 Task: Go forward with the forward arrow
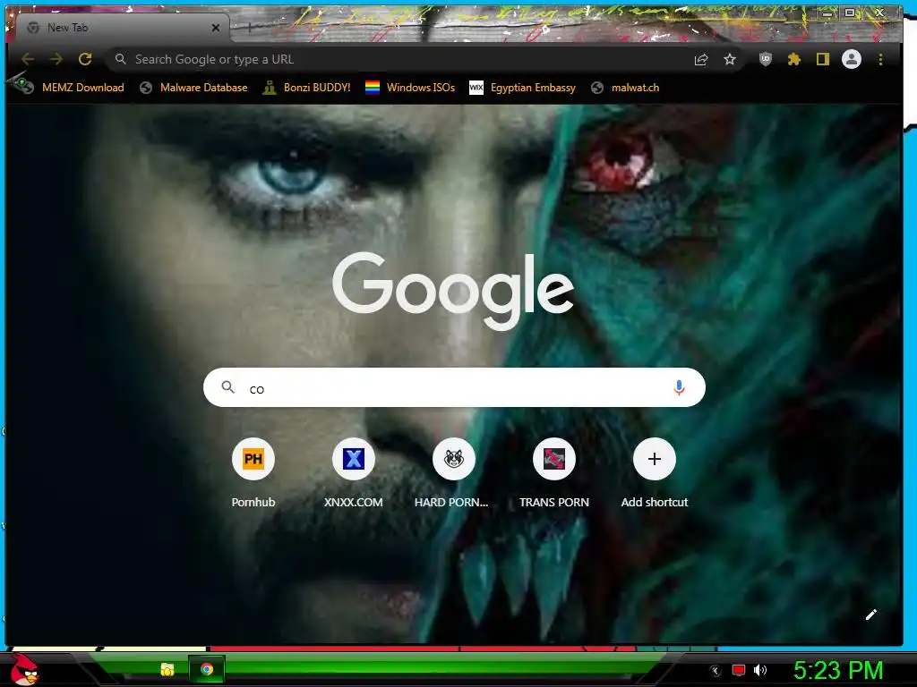pyautogui.click(x=56, y=59)
